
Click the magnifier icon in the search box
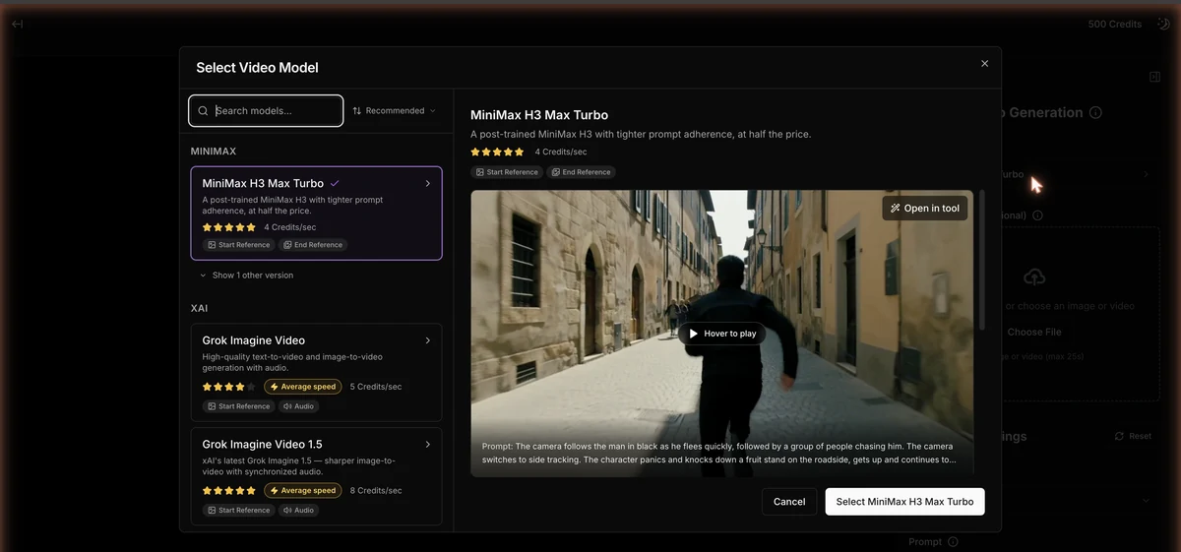coord(204,111)
